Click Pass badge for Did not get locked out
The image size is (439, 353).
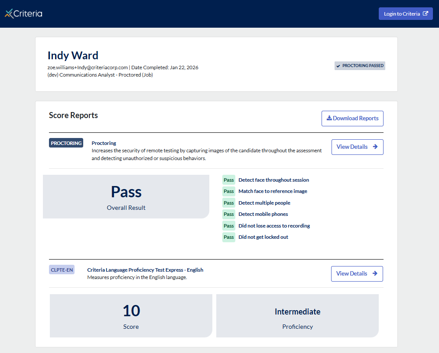pyautogui.click(x=229, y=237)
